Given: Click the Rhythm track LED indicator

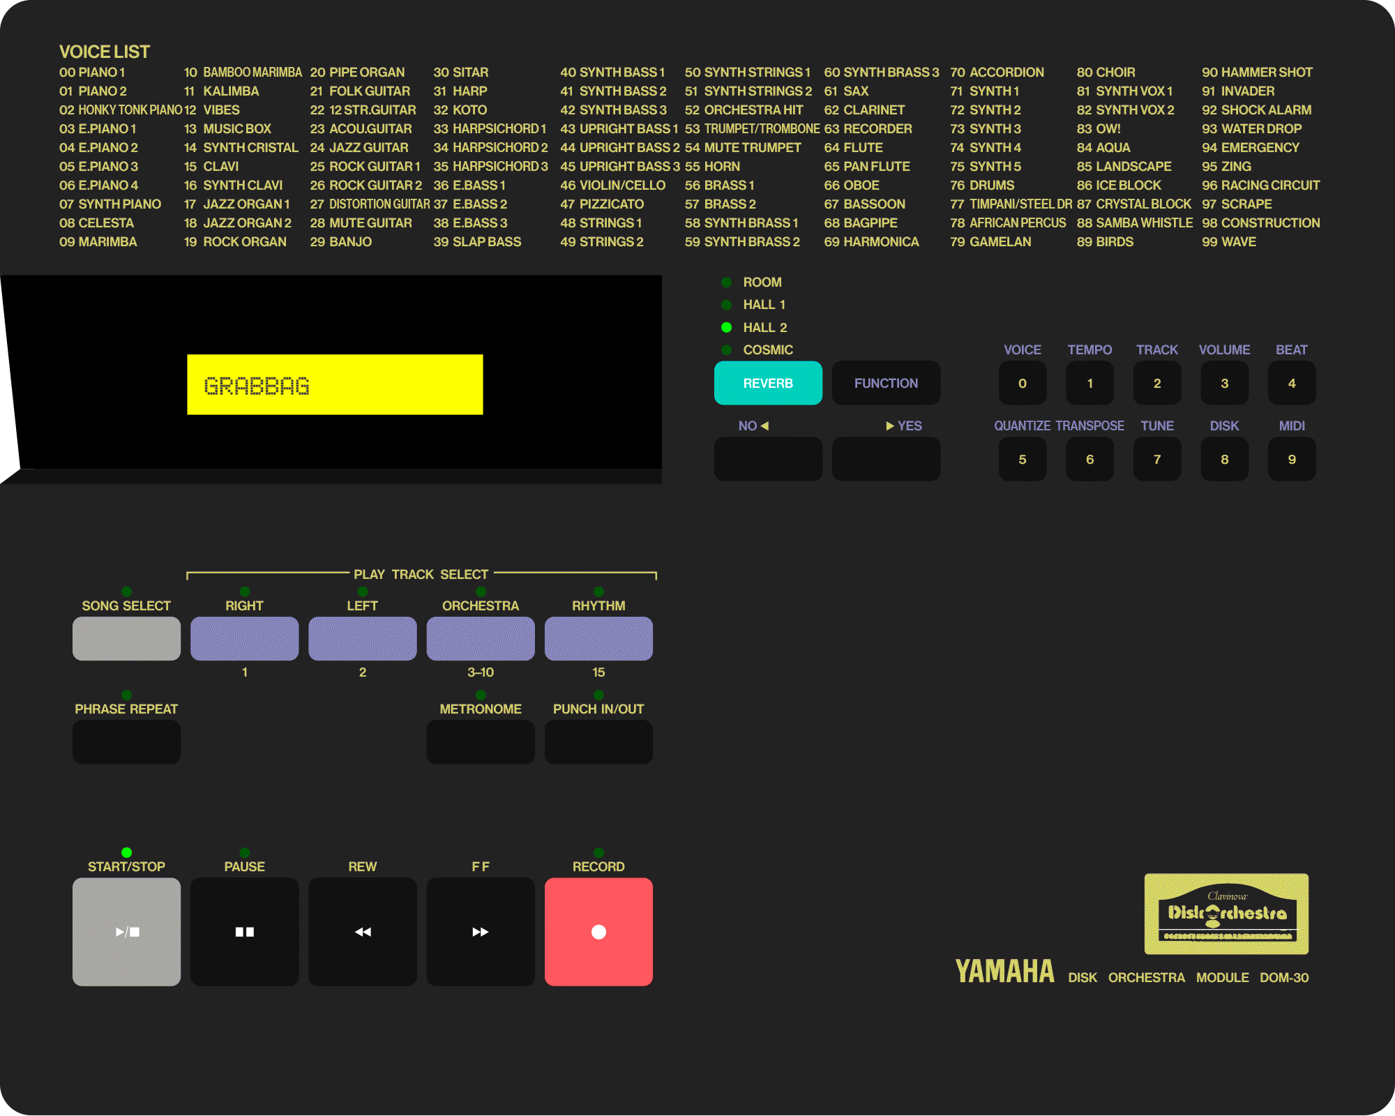Looking at the screenshot, I should (x=598, y=591).
